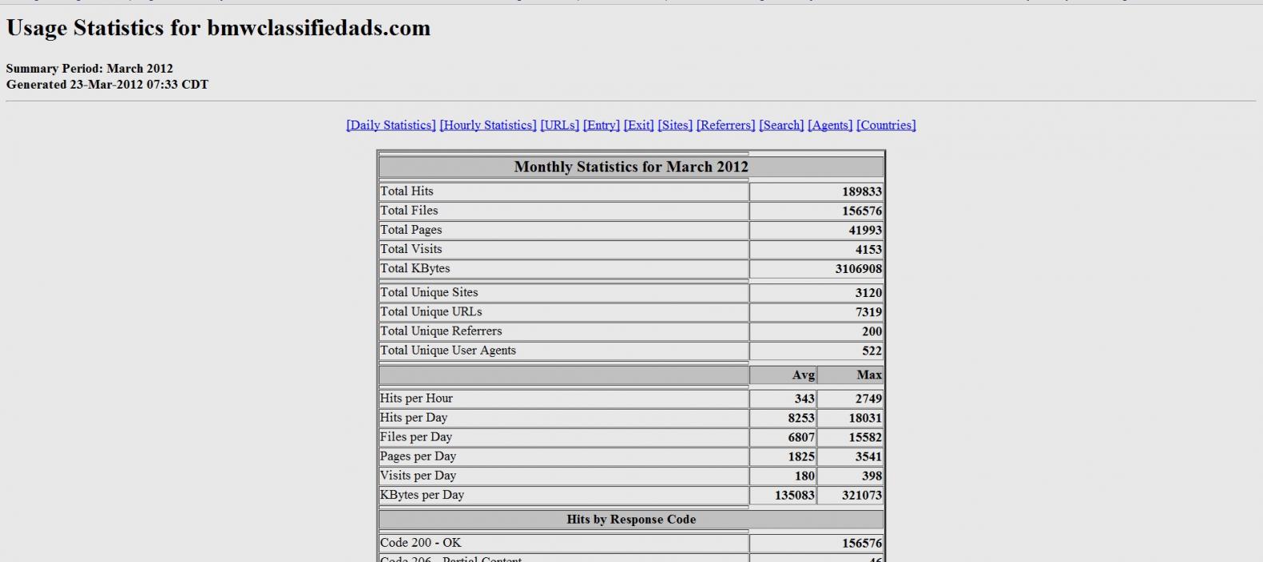Image resolution: width=1263 pixels, height=562 pixels.
Task: Follow the Entry pages link
Action: point(602,125)
